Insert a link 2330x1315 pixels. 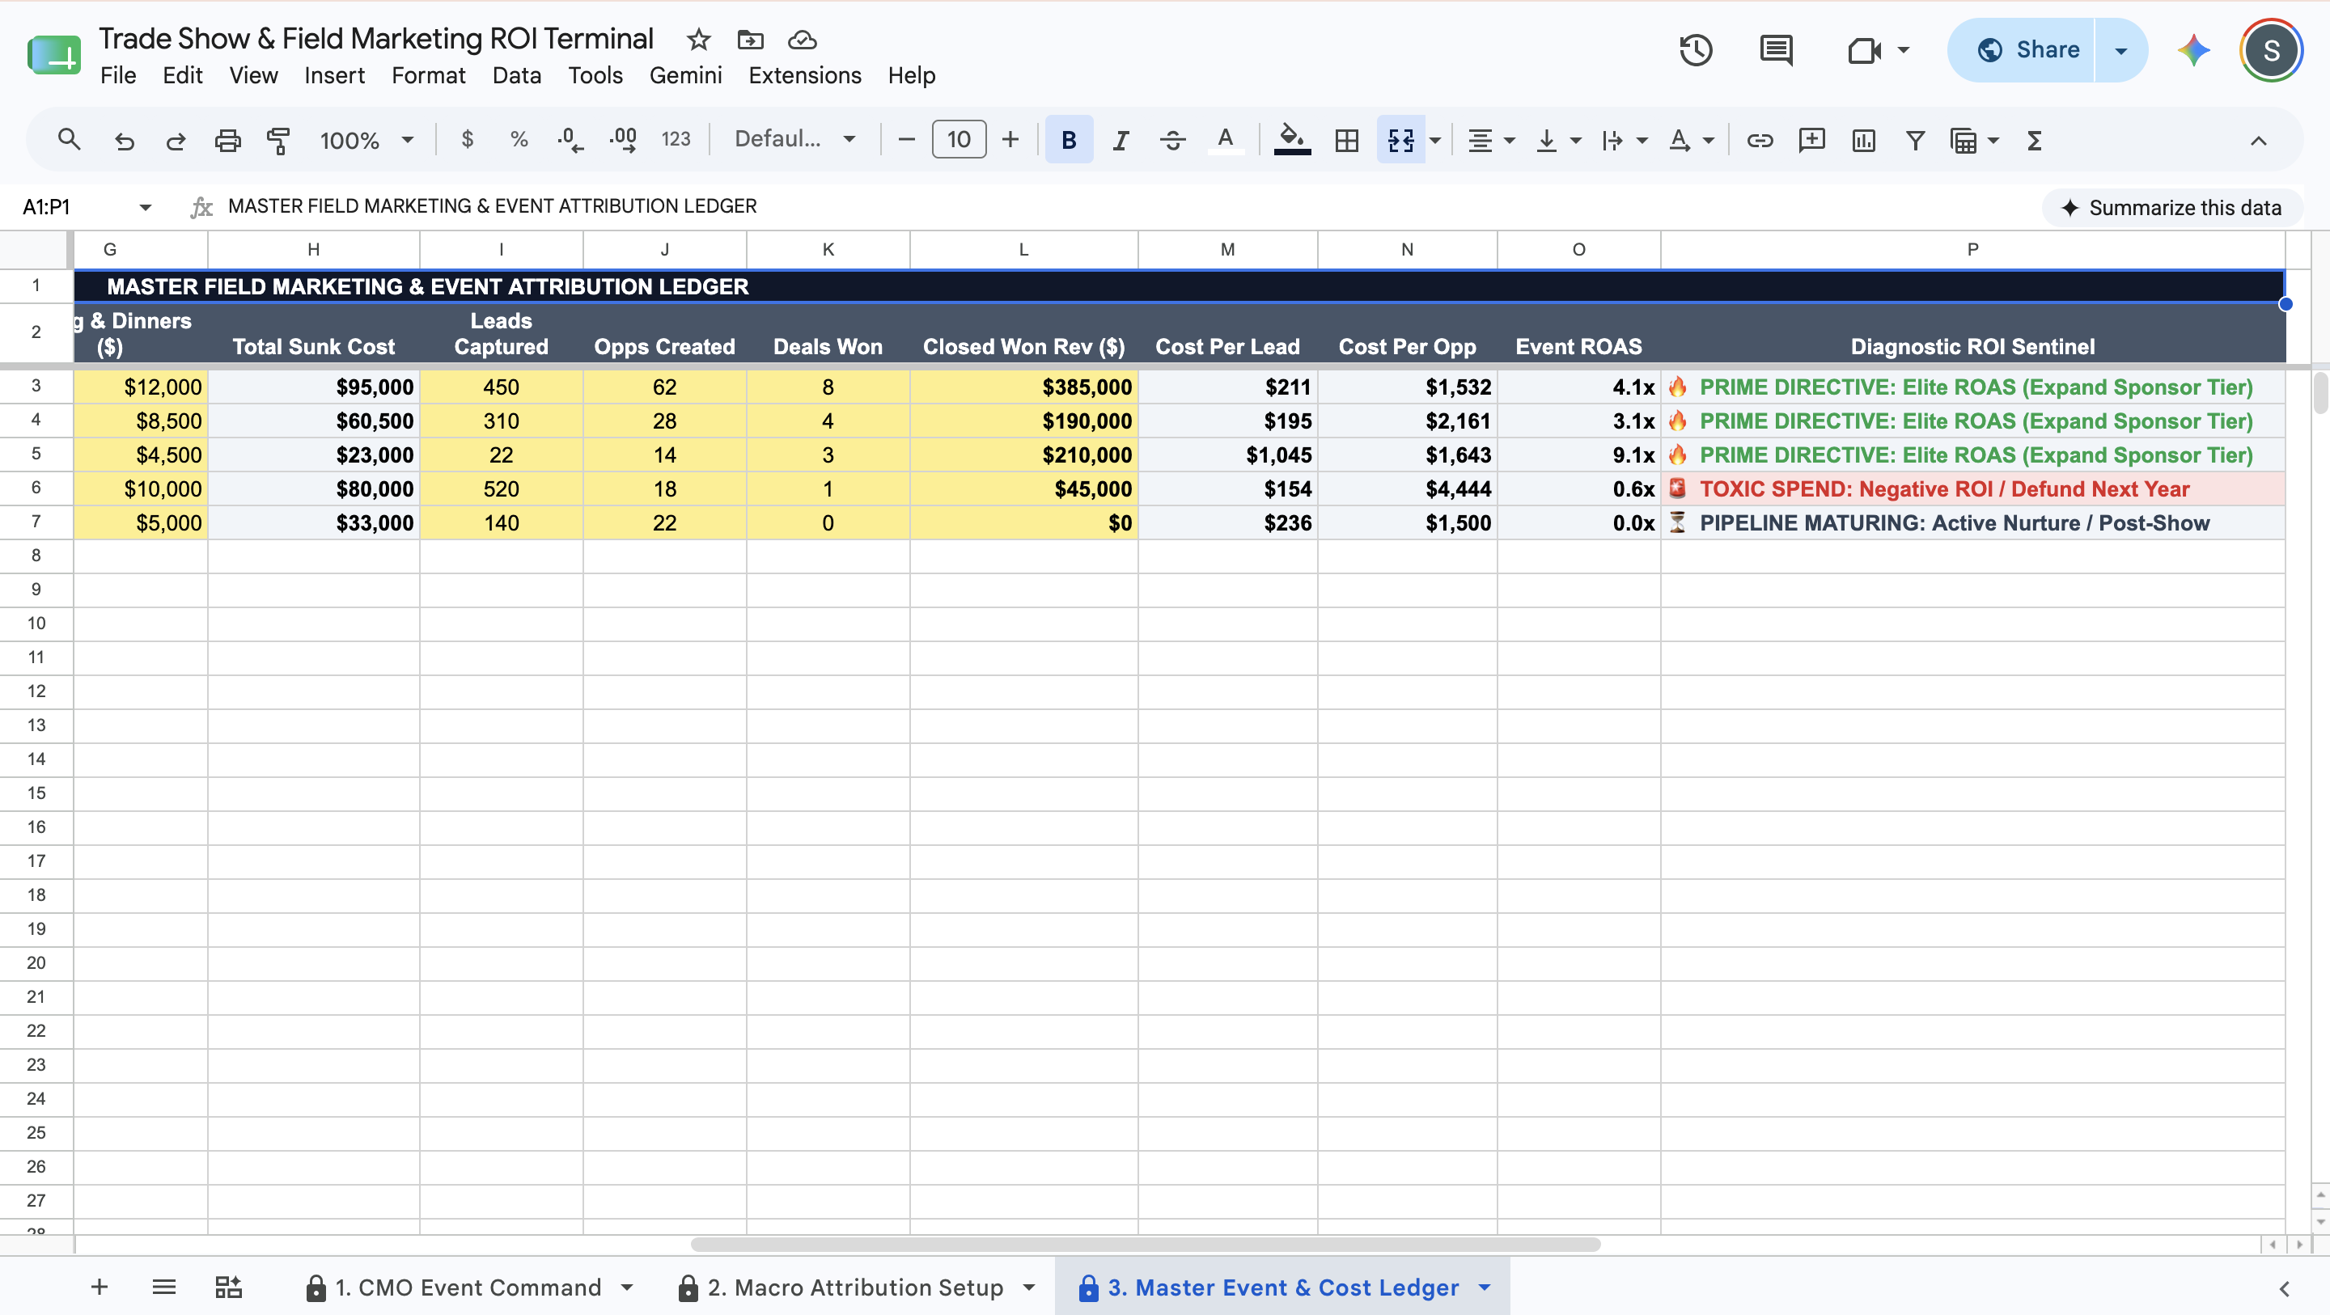[x=1760, y=140]
